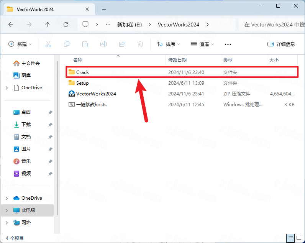Expand the 此电脑 tree node
305x243 pixels.
coord(7,210)
